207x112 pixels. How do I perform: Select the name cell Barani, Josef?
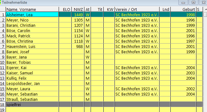click(32, 52)
